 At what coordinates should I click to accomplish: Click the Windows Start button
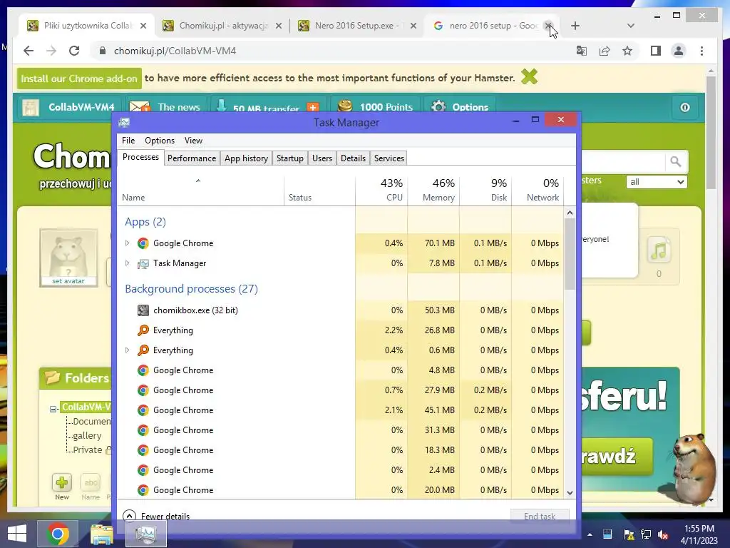(x=17, y=534)
